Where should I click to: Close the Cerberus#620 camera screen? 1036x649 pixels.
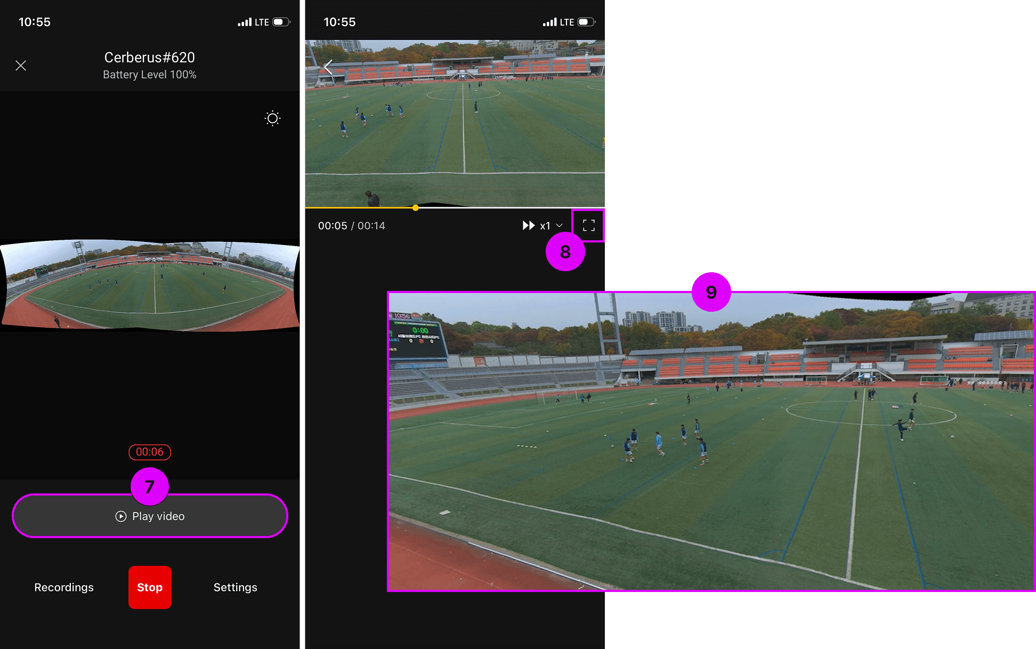coord(21,66)
